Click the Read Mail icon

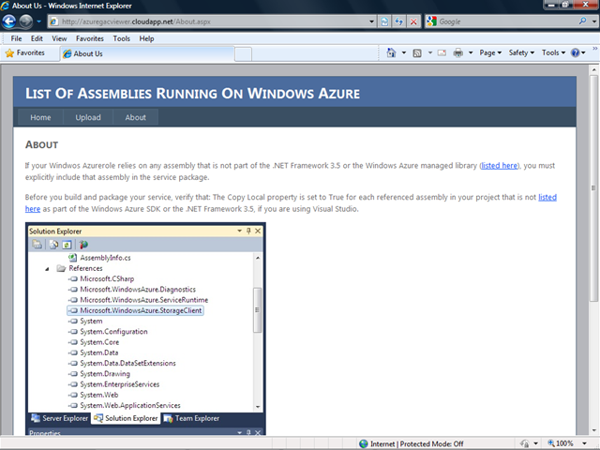pos(442,52)
